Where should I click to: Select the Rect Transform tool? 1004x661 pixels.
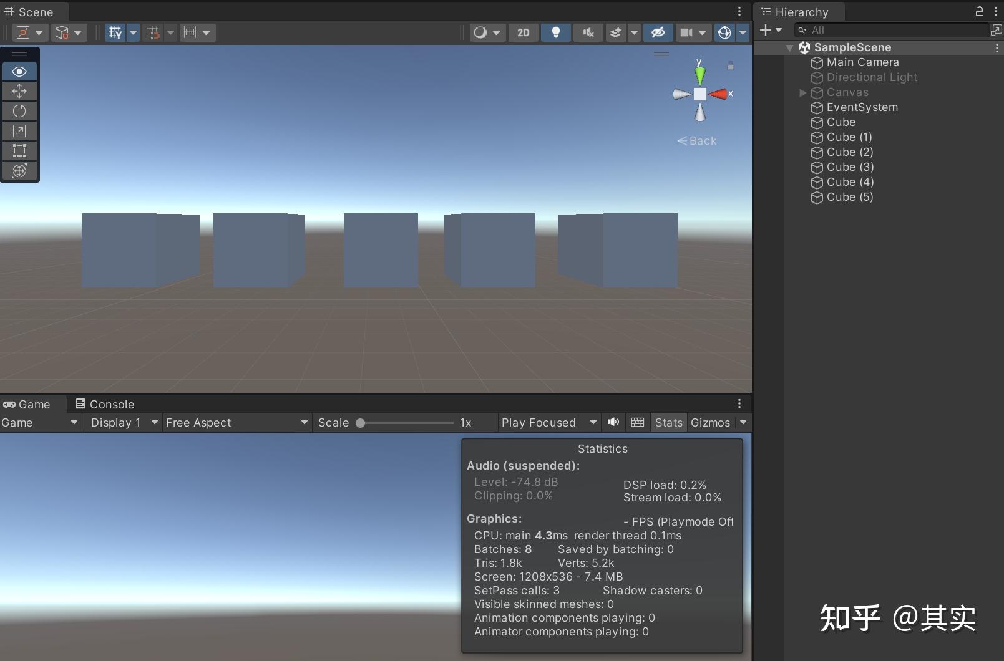tap(19, 151)
